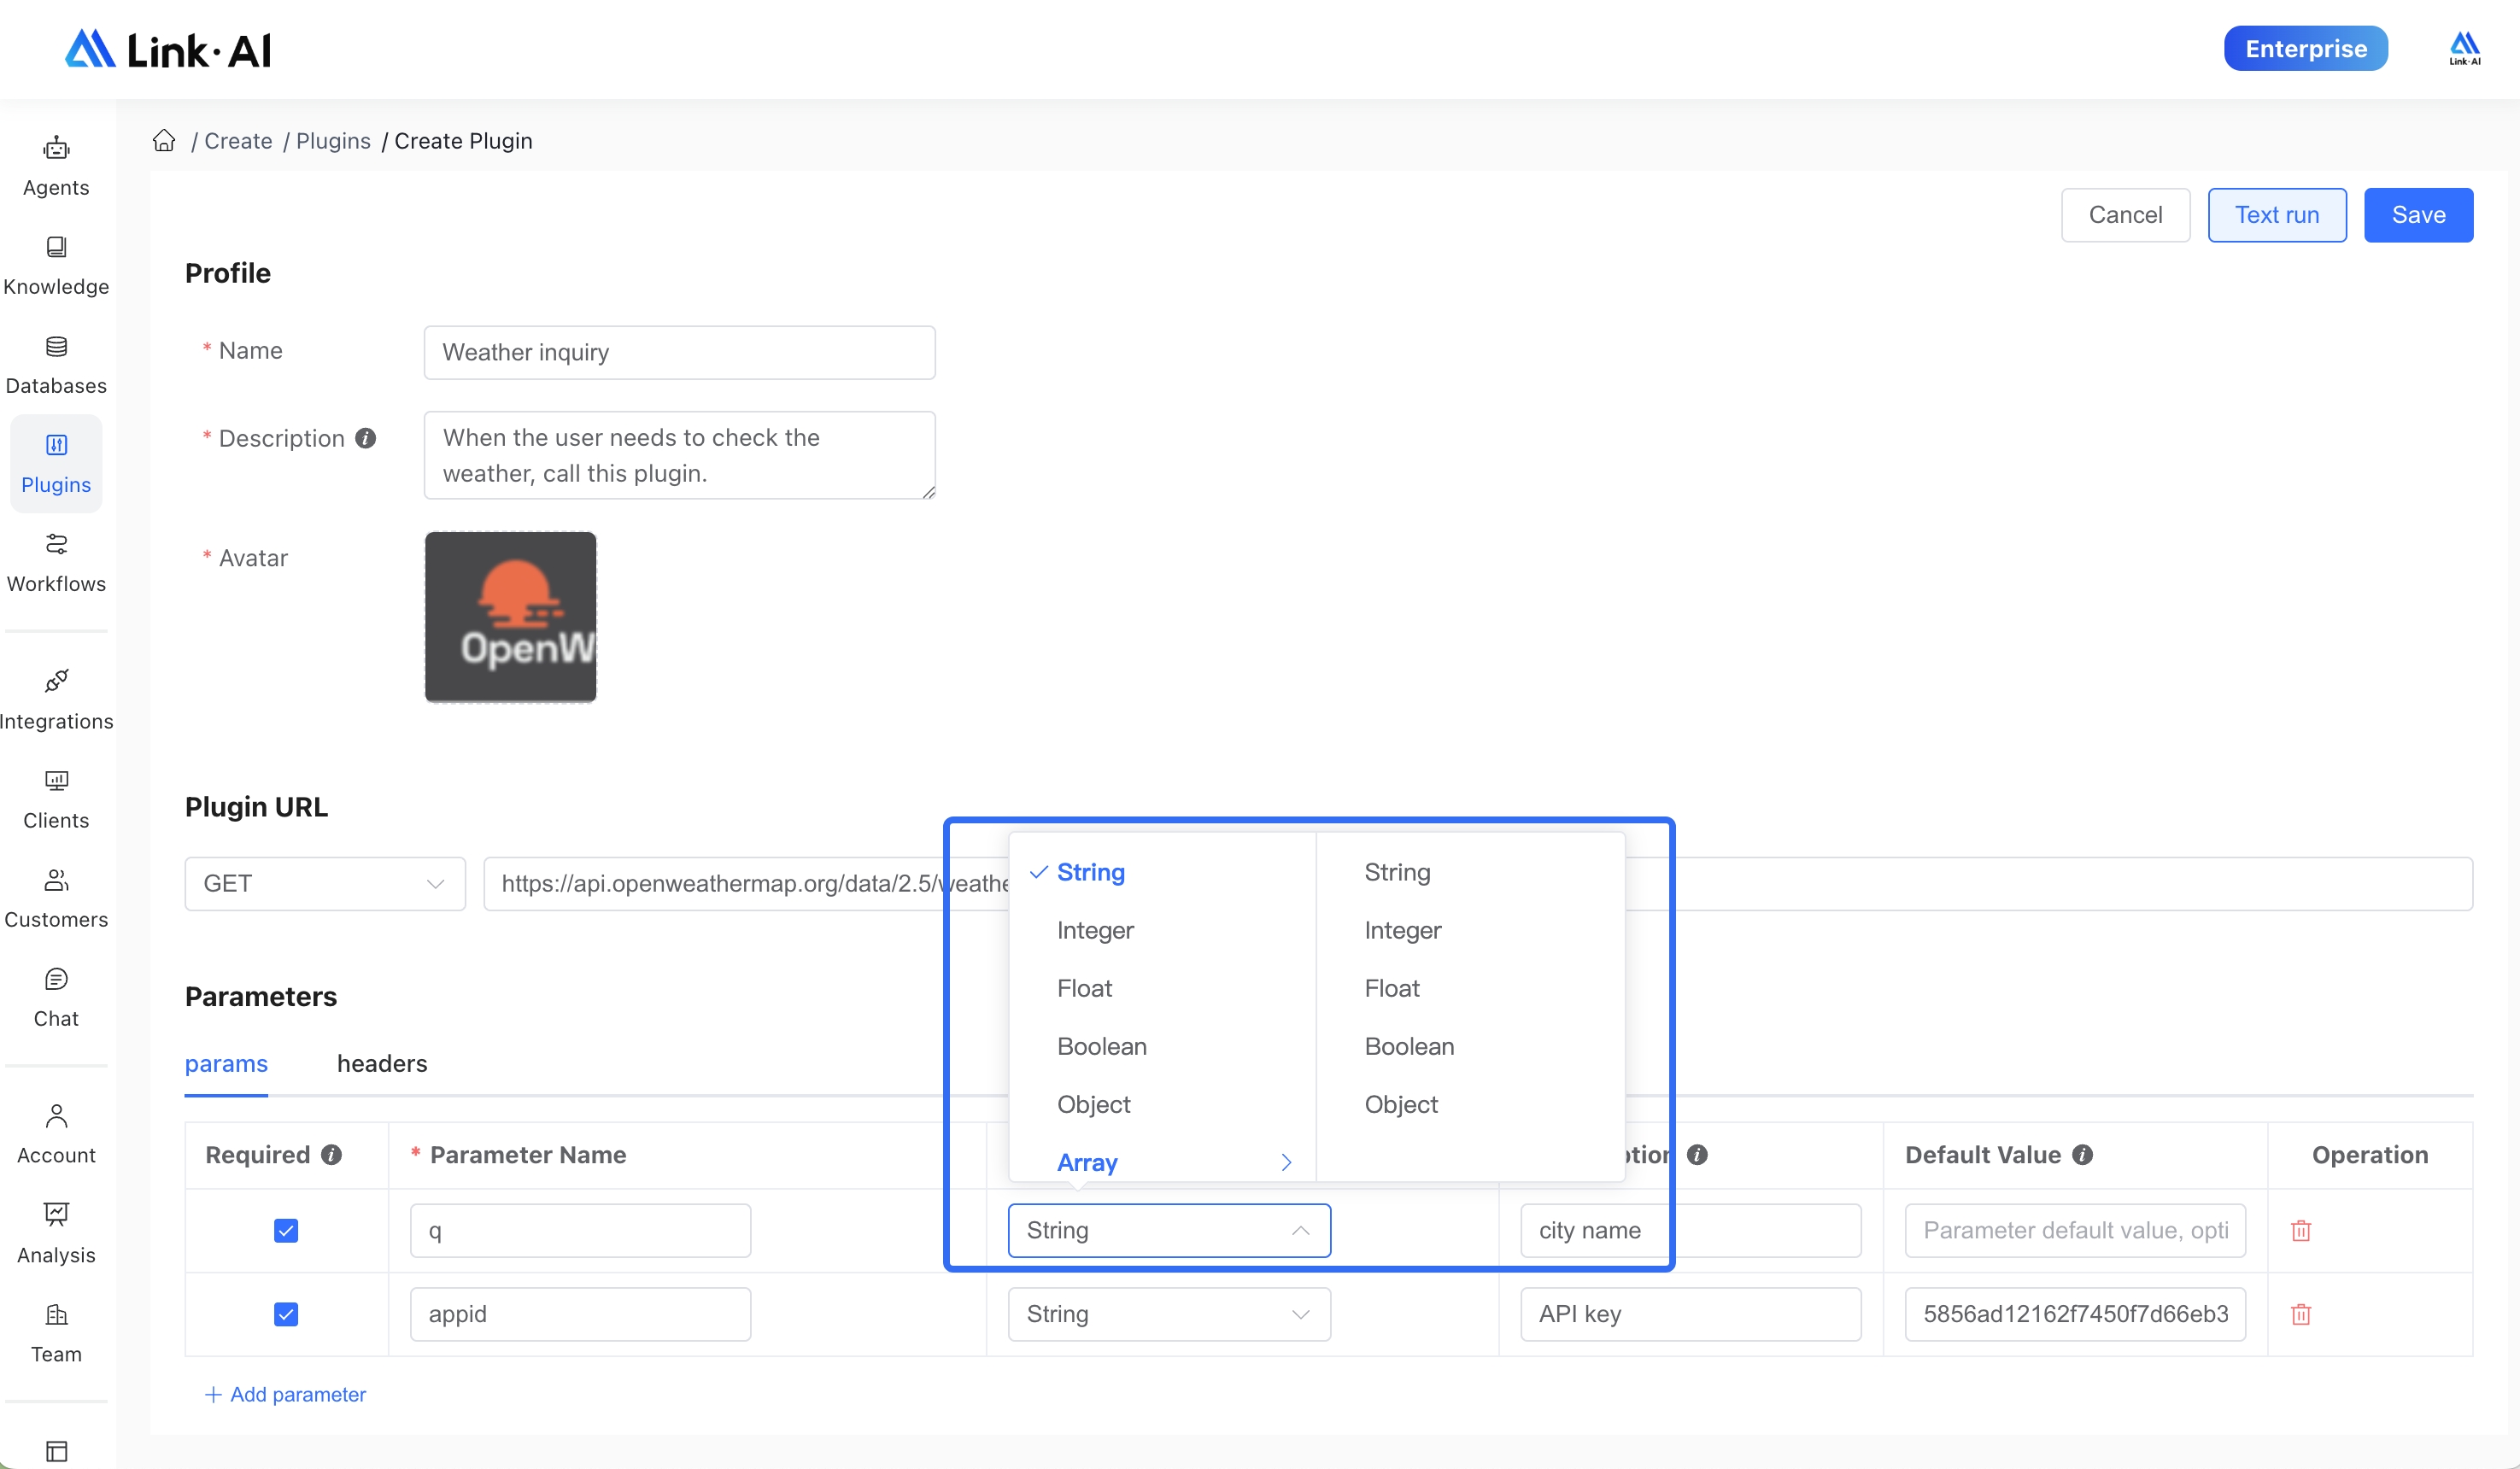Click Description info icon
Image resolution: width=2520 pixels, height=1469 pixels.
[366, 438]
